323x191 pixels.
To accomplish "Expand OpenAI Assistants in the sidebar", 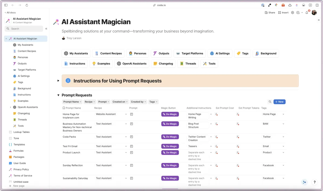I will point(10,107).
